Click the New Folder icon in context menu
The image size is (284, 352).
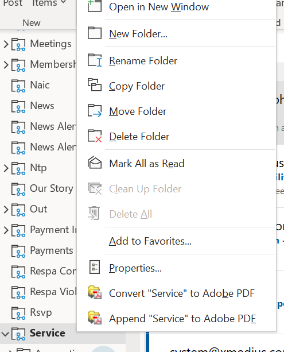pos(95,33)
